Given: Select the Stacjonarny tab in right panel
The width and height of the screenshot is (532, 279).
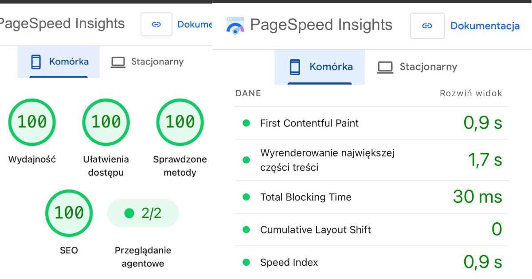Looking at the screenshot, I should coord(417,67).
